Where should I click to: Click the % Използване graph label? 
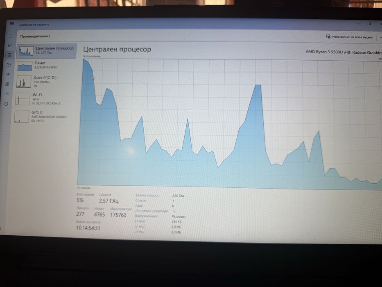pyautogui.click(x=92, y=57)
